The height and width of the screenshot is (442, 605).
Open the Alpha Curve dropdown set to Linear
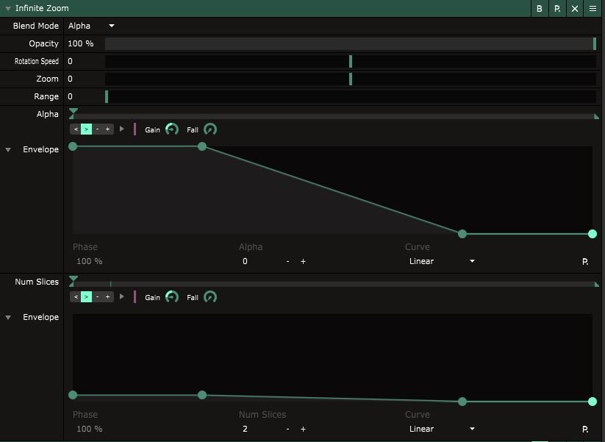441,261
